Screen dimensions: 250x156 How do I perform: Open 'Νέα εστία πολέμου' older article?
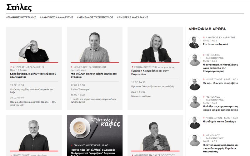click(141, 96)
